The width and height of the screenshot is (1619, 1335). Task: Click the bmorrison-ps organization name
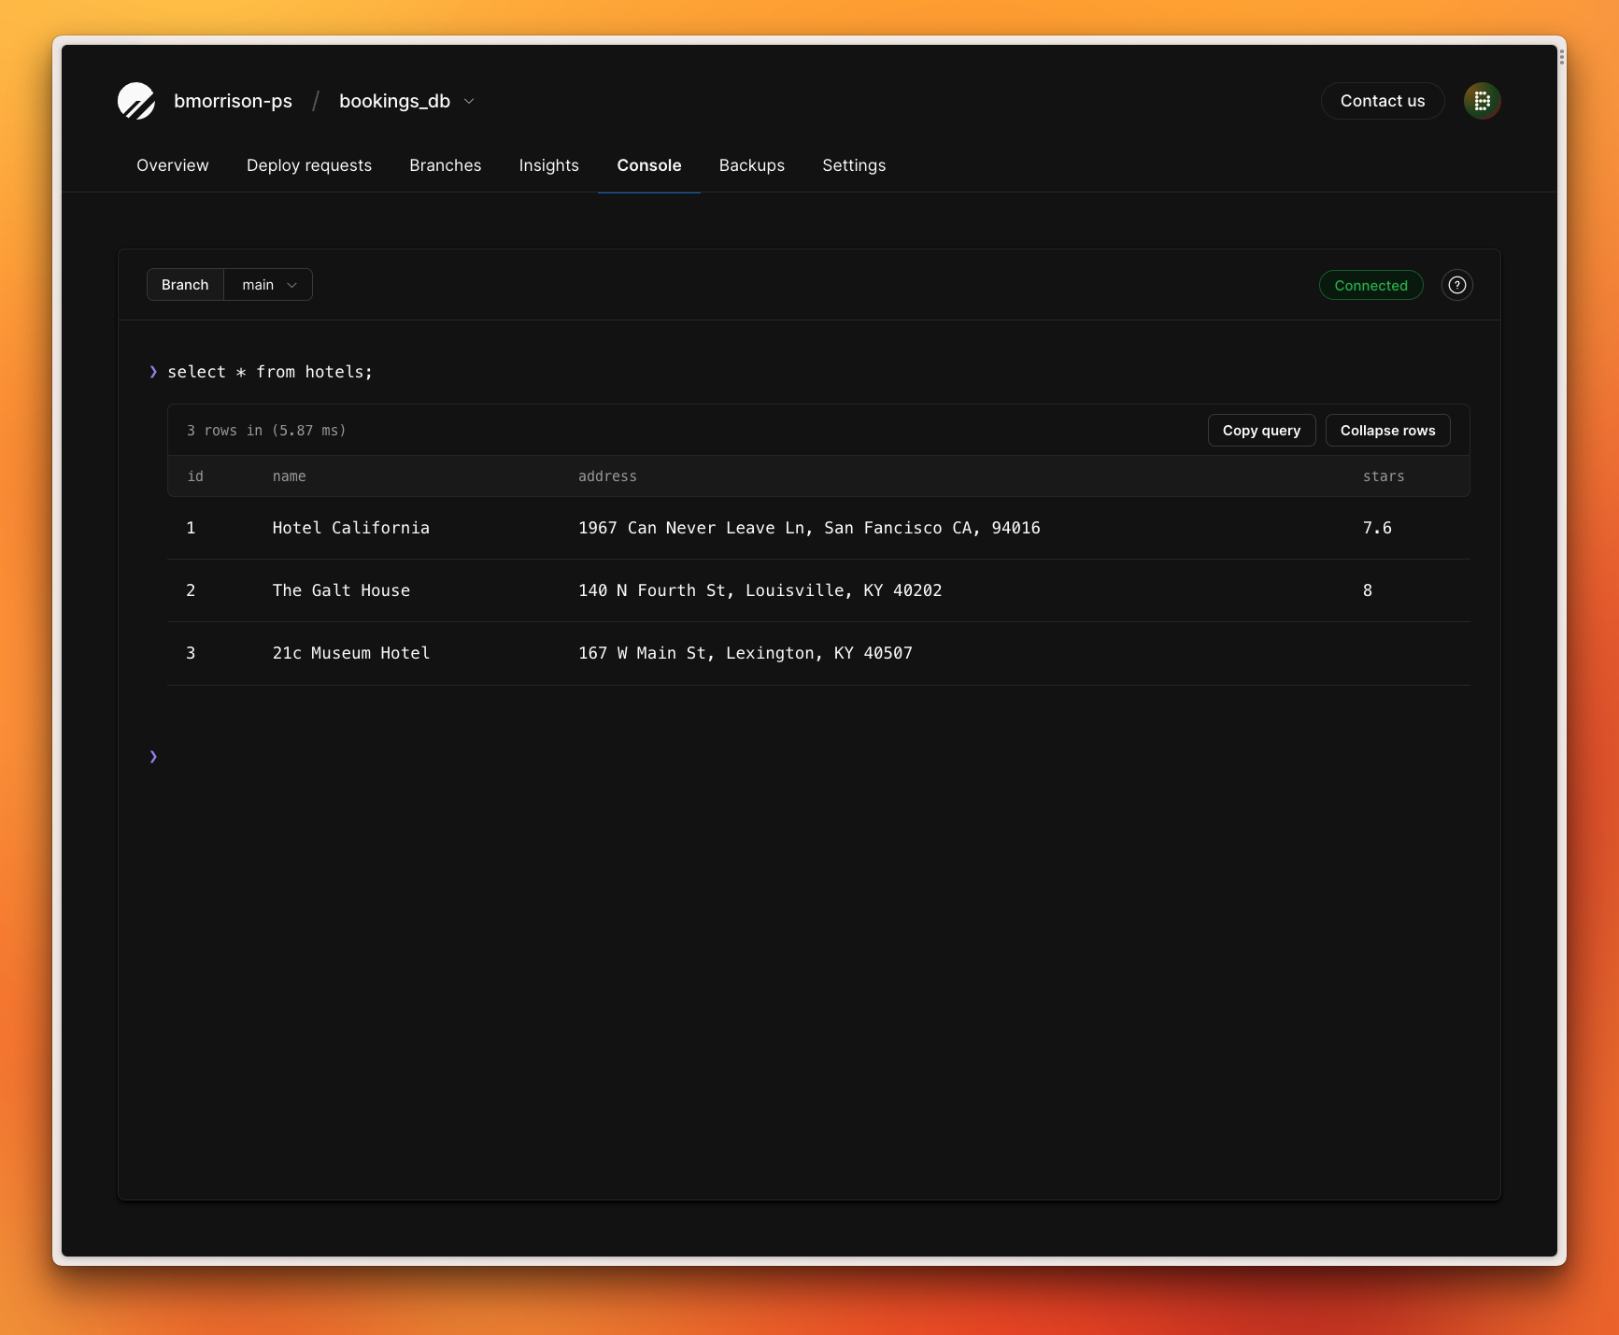click(x=233, y=101)
